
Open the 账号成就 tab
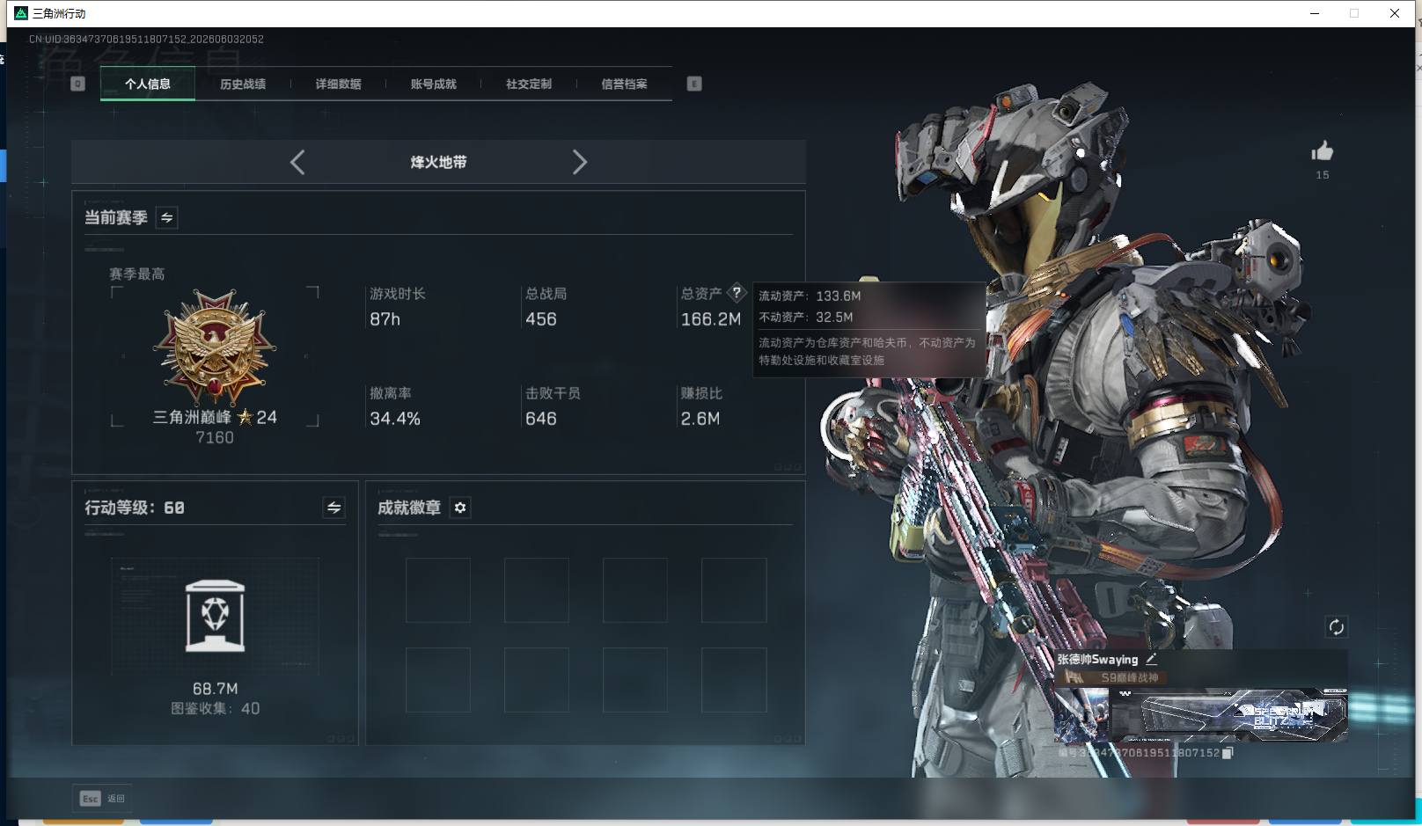434,84
